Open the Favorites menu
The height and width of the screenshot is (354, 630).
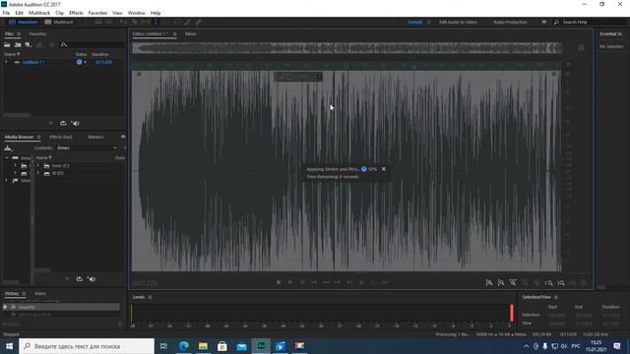(97, 13)
